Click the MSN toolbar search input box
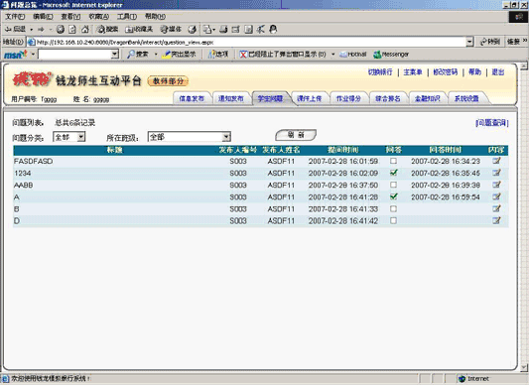This screenshot has width=529, height=385. (x=74, y=54)
